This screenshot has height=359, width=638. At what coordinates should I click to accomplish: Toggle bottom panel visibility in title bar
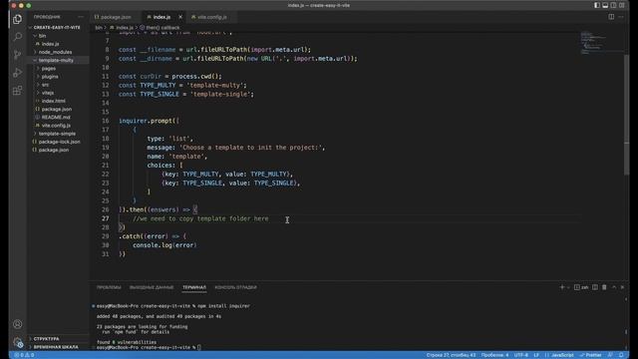[x=605, y=5]
